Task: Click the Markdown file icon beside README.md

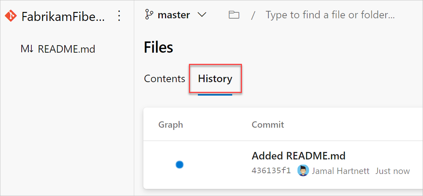Action: (27, 49)
